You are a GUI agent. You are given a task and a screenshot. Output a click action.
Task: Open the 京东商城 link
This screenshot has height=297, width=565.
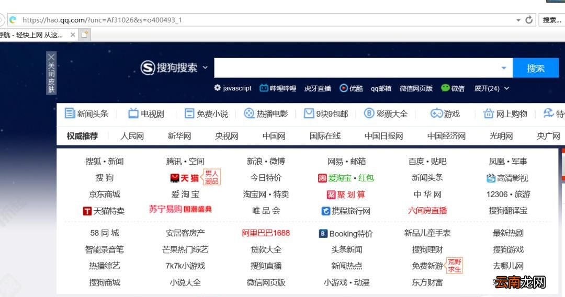[x=105, y=195]
